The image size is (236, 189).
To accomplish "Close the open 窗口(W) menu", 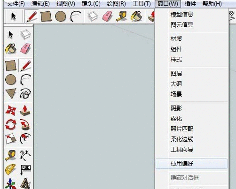I will (x=168, y=4).
